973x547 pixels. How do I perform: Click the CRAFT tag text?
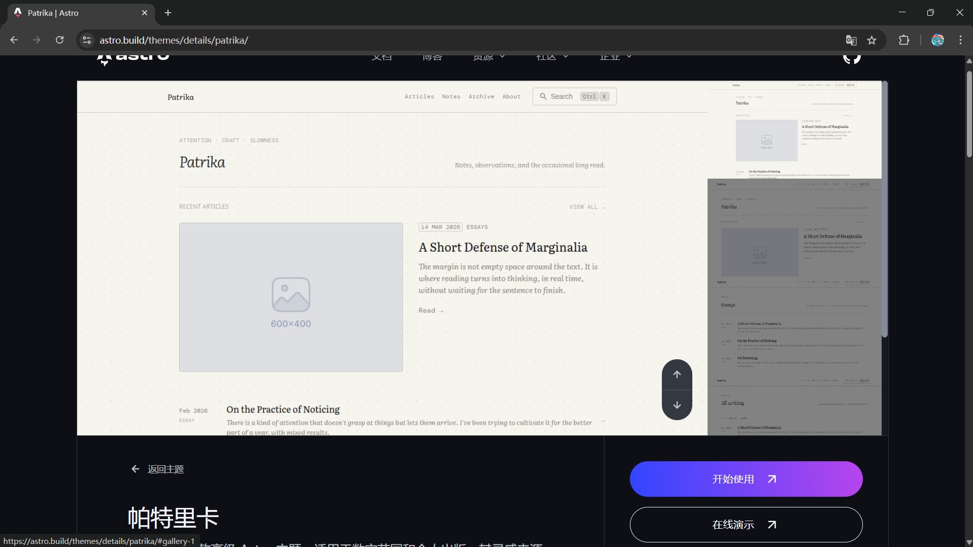pos(230,141)
